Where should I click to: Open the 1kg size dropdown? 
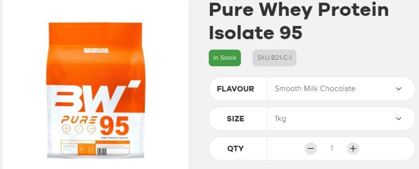click(x=341, y=118)
